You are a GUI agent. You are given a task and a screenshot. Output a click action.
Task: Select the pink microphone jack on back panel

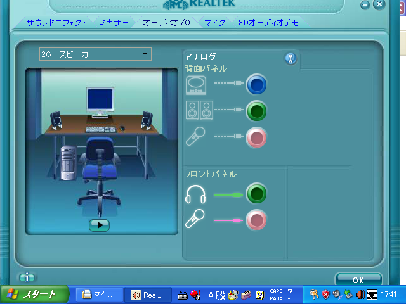click(x=256, y=137)
